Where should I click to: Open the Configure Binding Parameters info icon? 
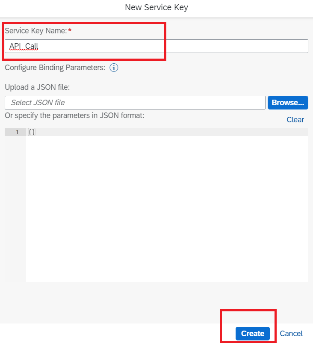pyautogui.click(x=114, y=68)
